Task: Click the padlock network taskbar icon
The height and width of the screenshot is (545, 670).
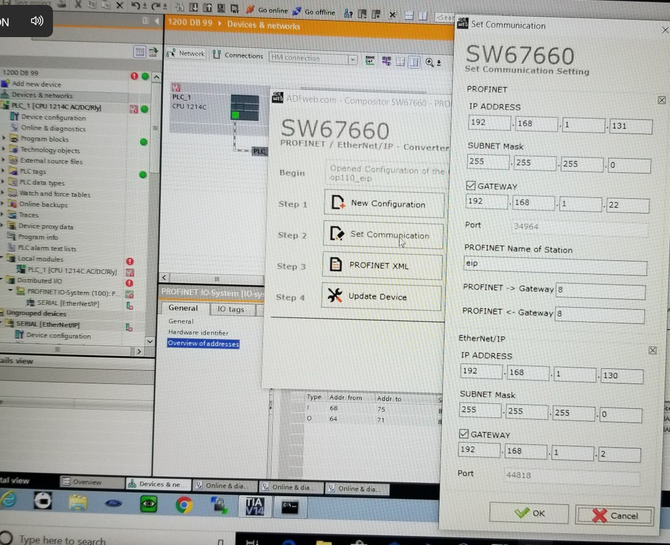Action: click(219, 505)
